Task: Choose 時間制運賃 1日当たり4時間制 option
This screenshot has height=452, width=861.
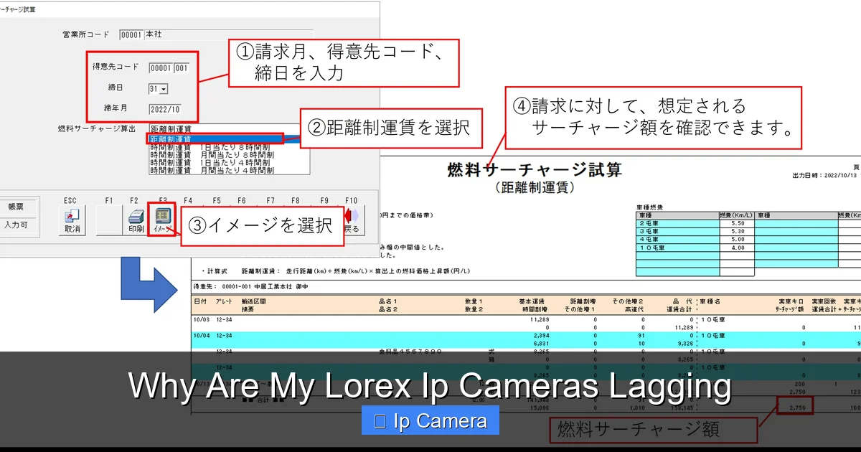Action: (212, 163)
